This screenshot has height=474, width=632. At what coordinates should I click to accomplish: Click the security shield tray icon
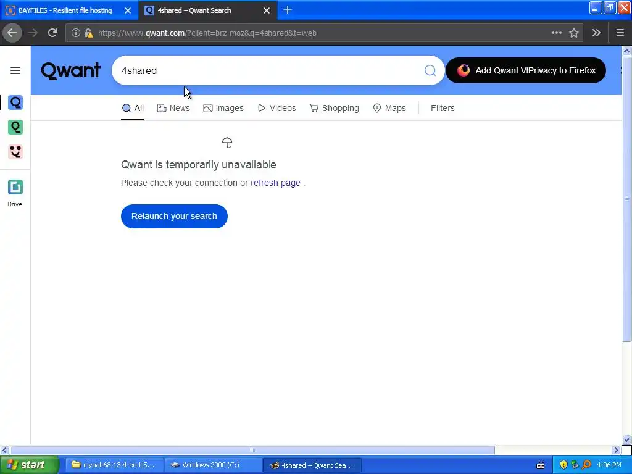click(563, 465)
